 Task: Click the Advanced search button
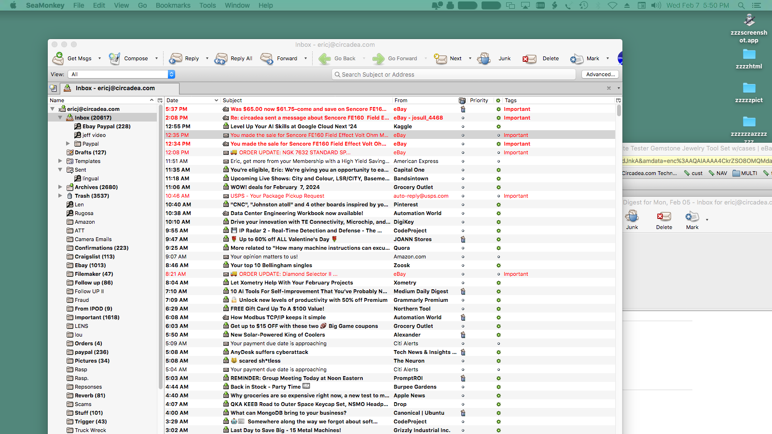tap(600, 74)
